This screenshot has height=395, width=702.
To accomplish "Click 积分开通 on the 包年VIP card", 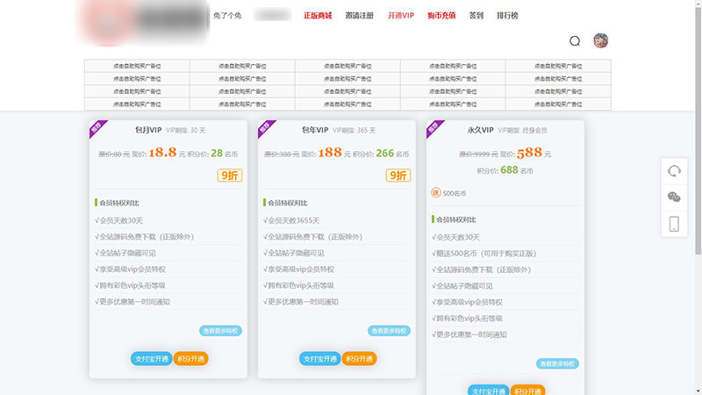I will [x=359, y=359].
